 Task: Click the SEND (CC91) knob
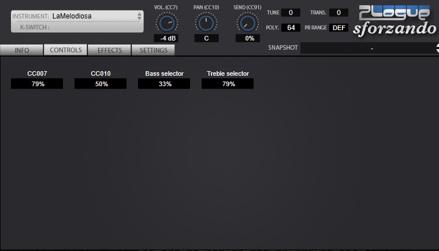(247, 23)
